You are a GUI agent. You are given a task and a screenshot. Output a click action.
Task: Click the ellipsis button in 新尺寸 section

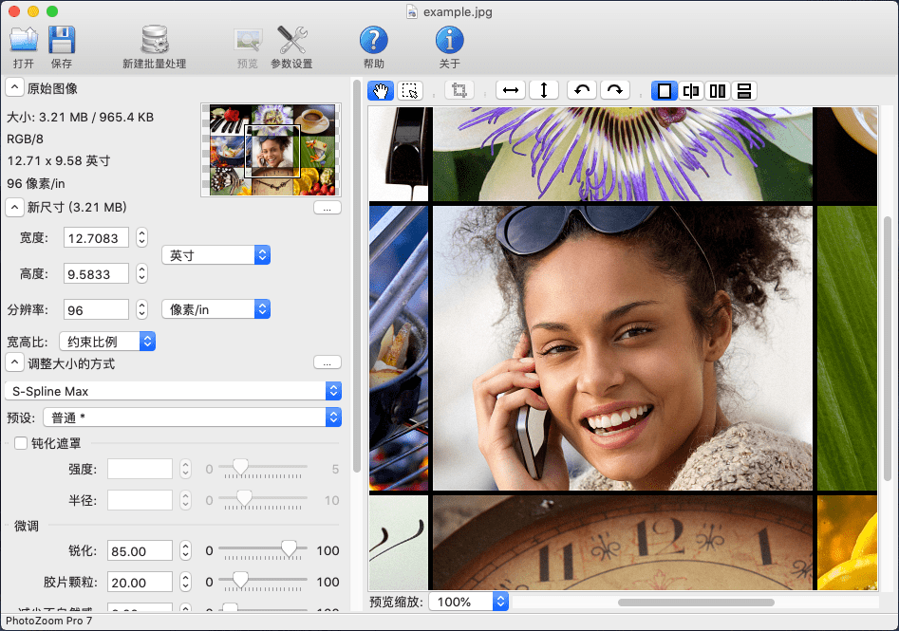328,208
